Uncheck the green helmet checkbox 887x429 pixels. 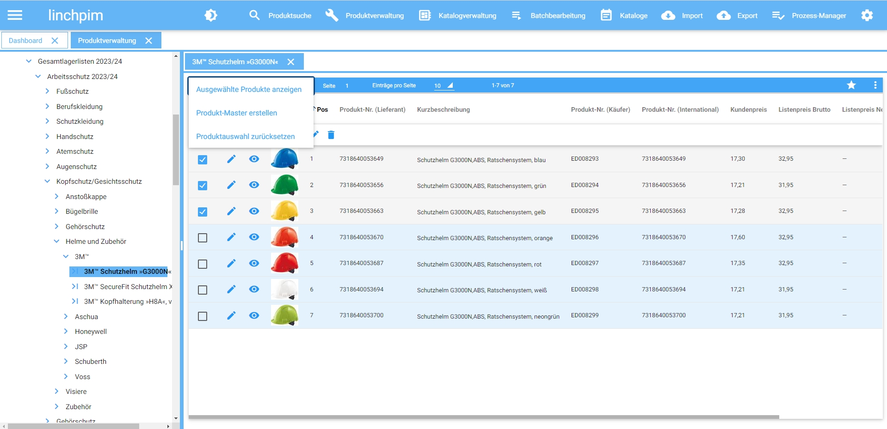coord(203,186)
